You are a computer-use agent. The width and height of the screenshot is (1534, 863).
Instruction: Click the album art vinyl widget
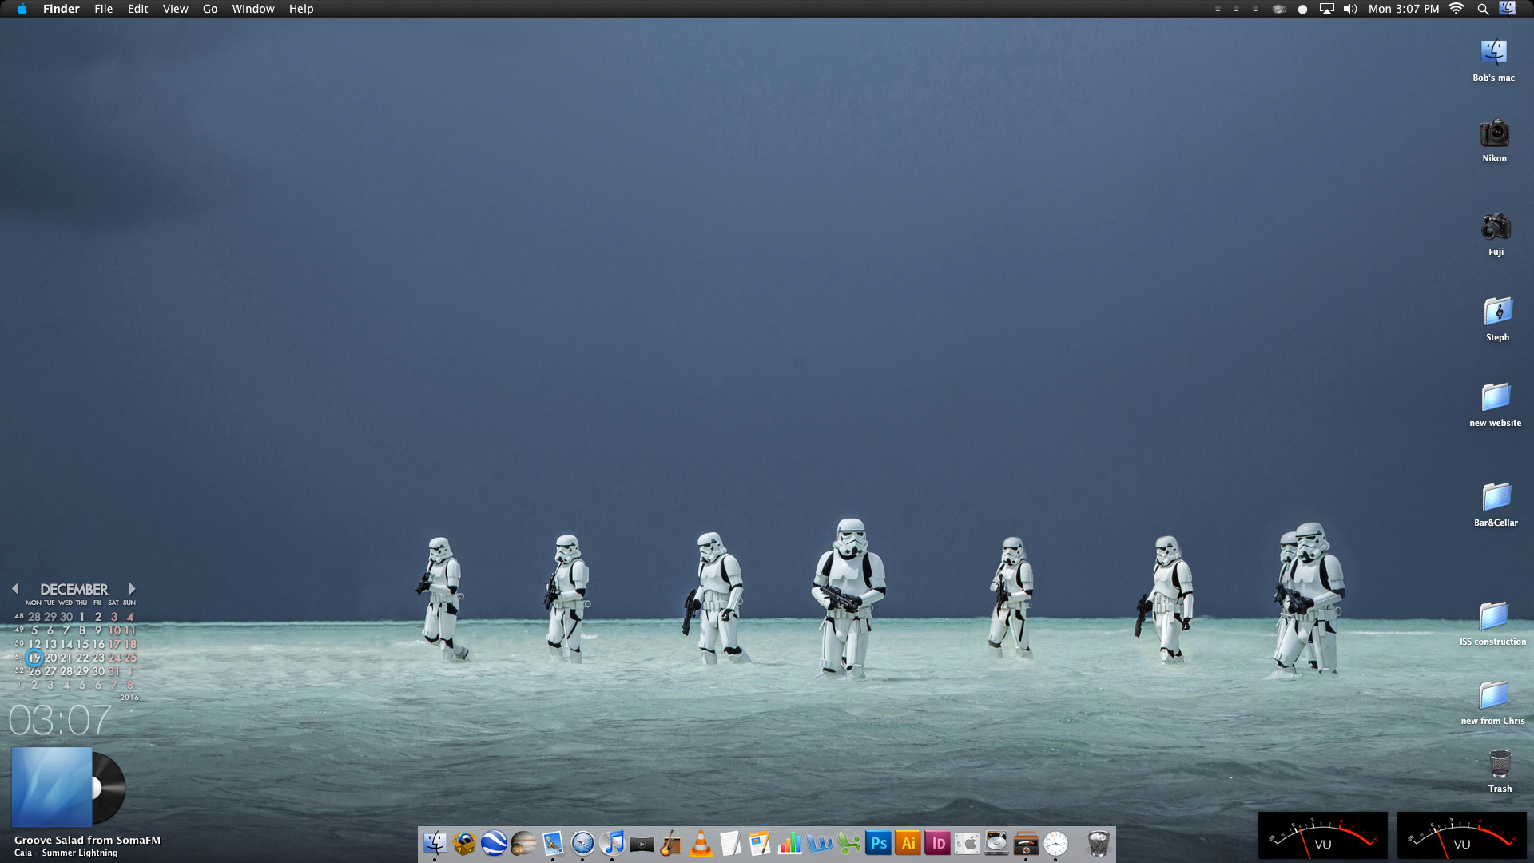[x=69, y=788]
